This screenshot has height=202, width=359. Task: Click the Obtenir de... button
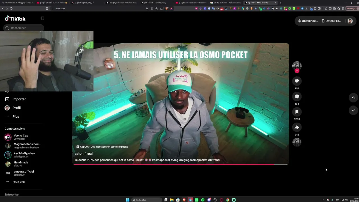308,21
